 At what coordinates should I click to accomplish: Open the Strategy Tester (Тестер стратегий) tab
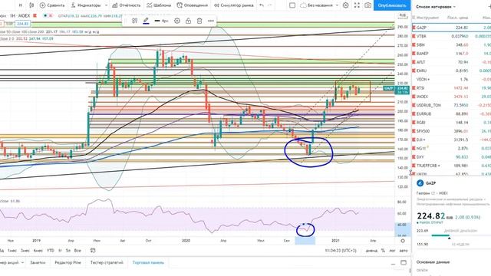(x=107, y=262)
